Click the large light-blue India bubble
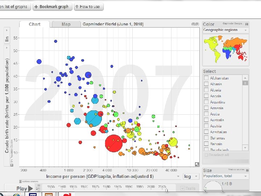261x196 pixels. [94, 118]
